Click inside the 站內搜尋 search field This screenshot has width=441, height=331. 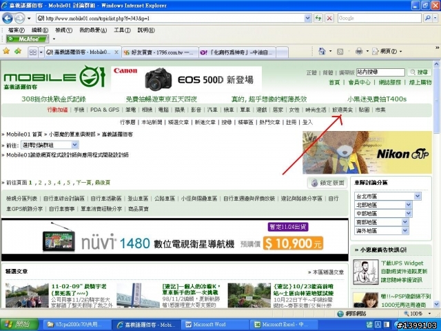click(x=380, y=72)
